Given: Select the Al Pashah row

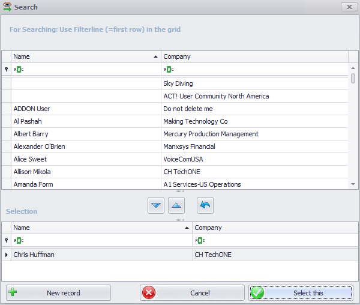Looking at the screenshot, I should tap(175, 121).
